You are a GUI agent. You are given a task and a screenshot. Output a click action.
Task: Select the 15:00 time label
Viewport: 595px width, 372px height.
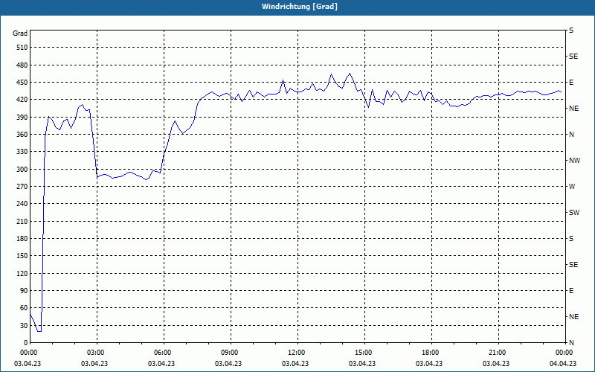pyautogui.click(x=364, y=353)
